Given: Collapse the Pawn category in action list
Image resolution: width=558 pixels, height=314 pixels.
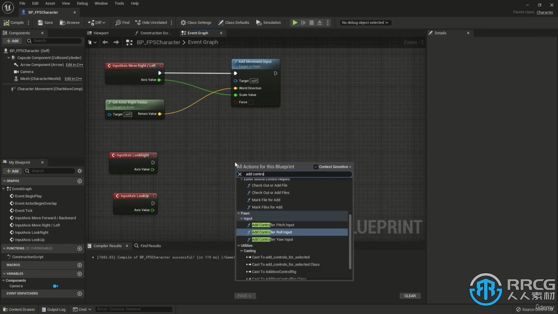Looking at the screenshot, I should click(239, 213).
